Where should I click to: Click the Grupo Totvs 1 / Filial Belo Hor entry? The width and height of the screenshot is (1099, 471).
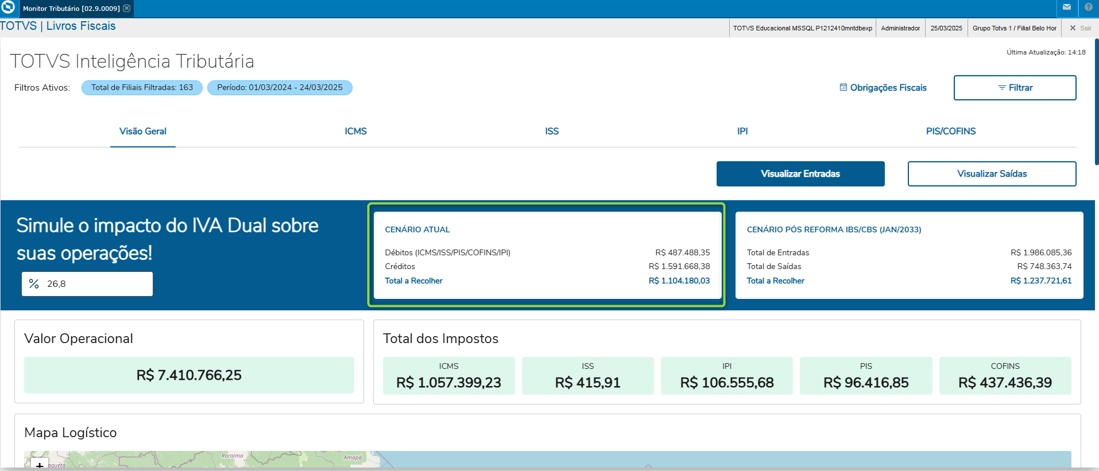click(x=1015, y=28)
